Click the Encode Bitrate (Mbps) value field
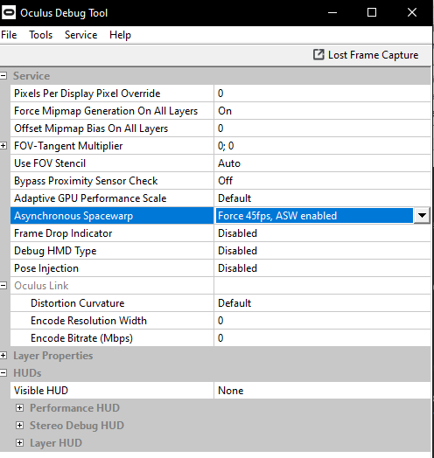Viewport: 434px width, 458px height. [x=322, y=338]
